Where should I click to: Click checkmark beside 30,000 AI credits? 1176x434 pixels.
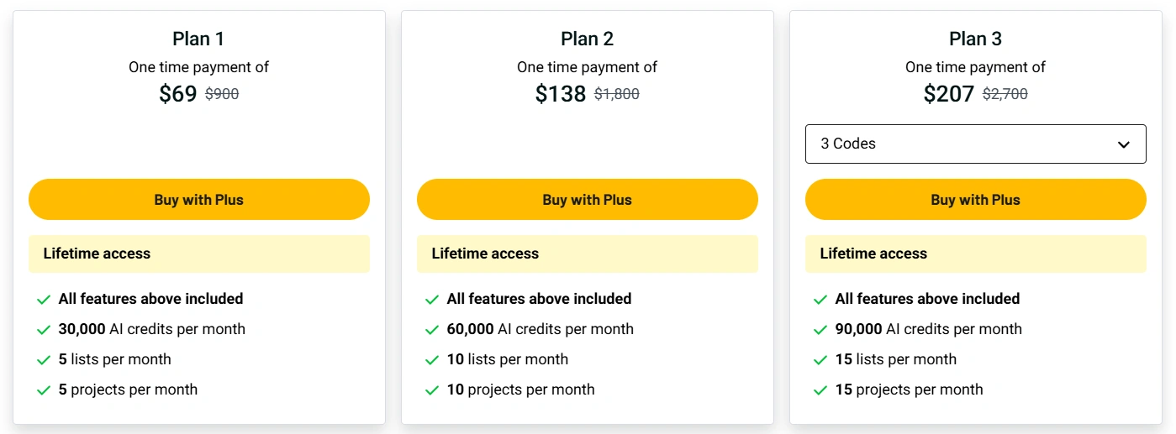click(44, 330)
